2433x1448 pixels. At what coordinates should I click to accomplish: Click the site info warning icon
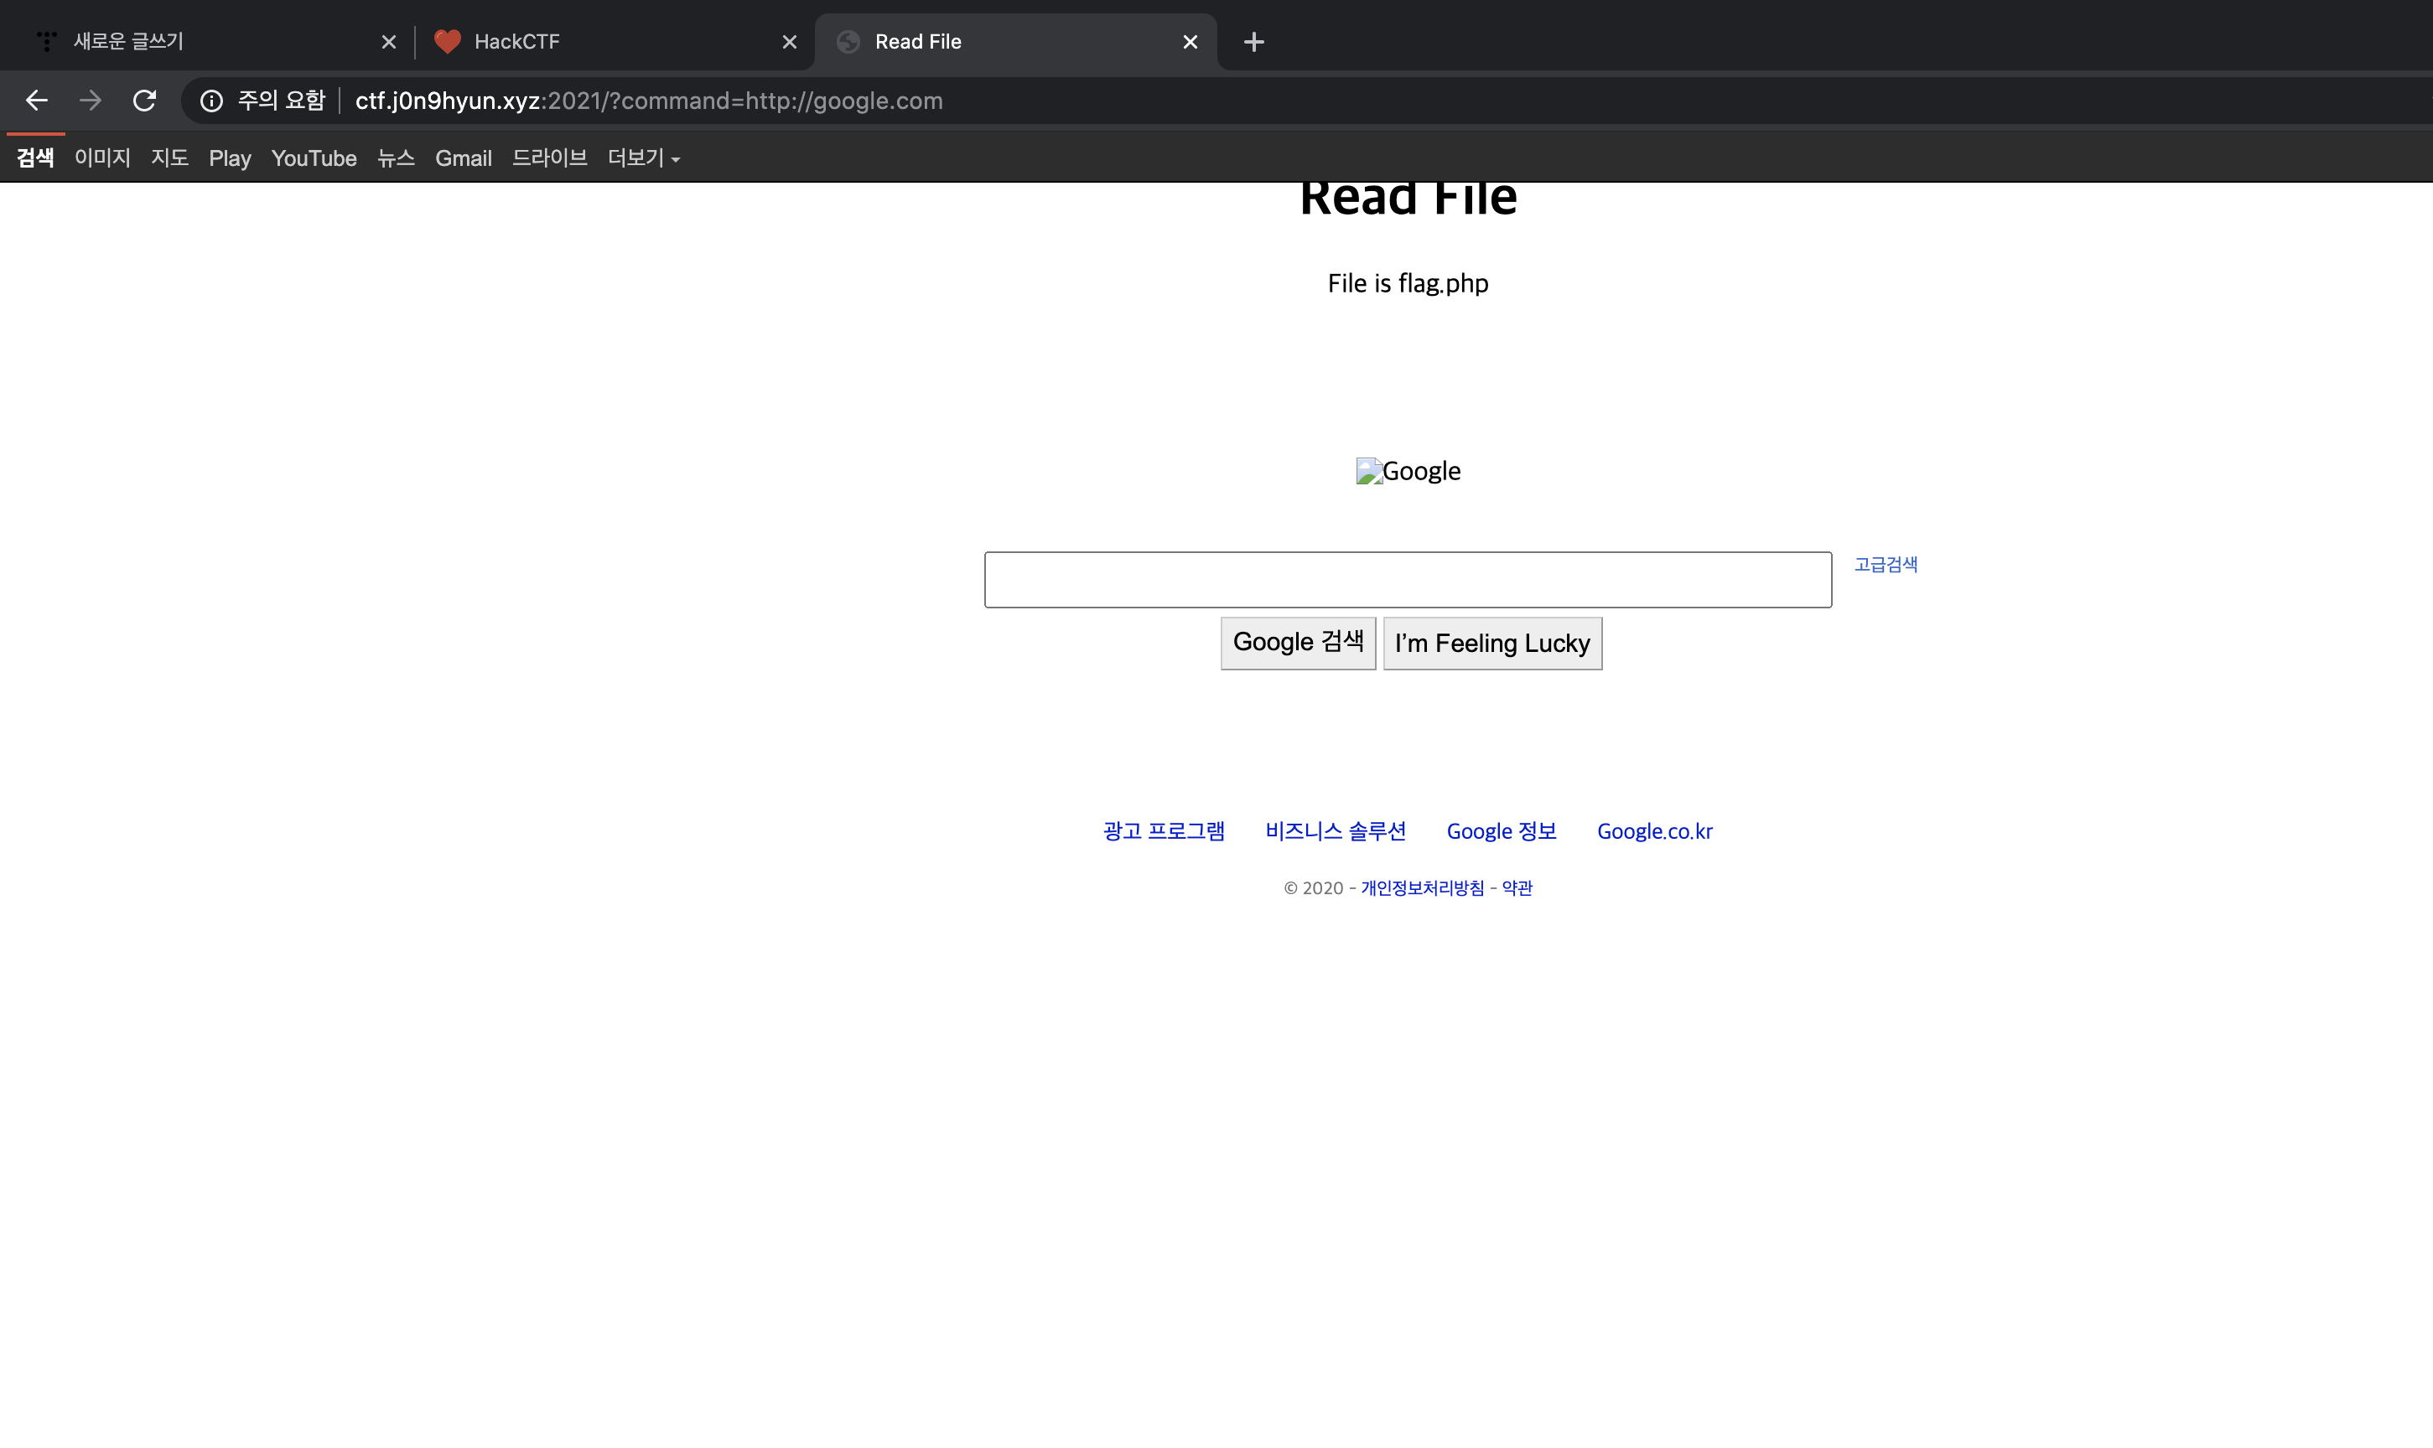[x=210, y=101]
